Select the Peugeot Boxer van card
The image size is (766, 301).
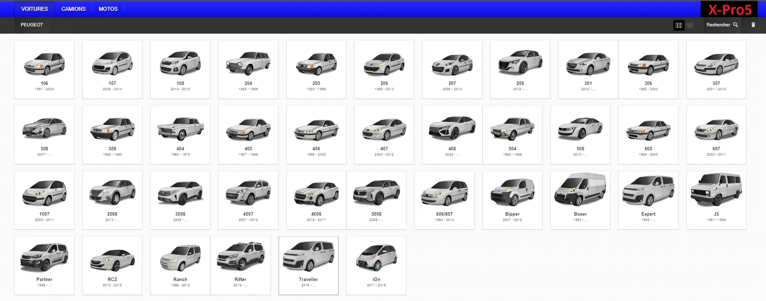coord(580,200)
